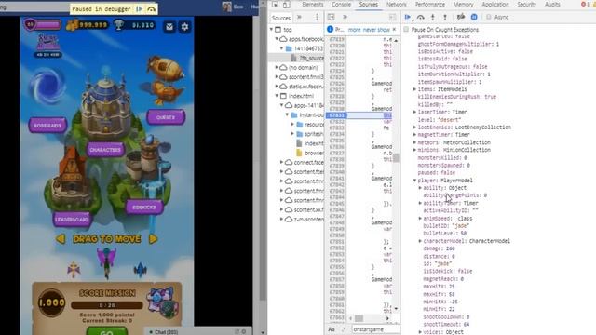596x335 pixels.
Task: Click the purple level badge in game
Action: coord(30,25)
